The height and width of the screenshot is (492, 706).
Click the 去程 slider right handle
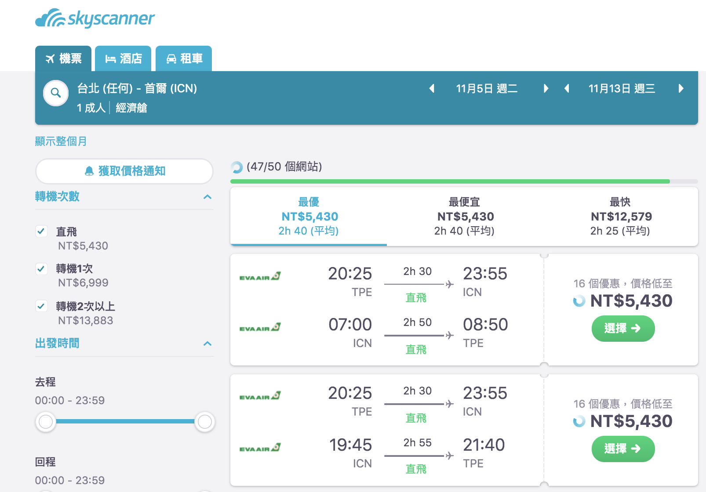pyautogui.click(x=204, y=422)
